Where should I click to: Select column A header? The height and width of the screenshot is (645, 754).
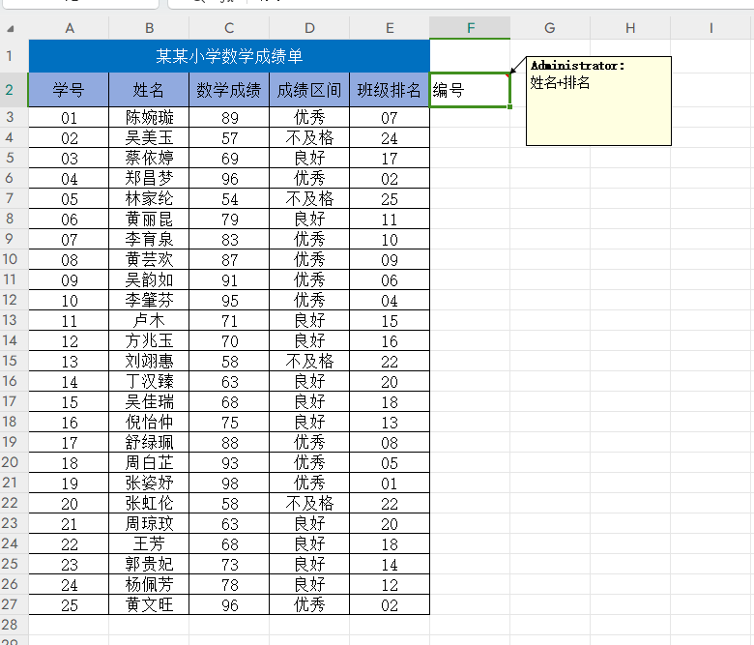pyautogui.click(x=70, y=28)
